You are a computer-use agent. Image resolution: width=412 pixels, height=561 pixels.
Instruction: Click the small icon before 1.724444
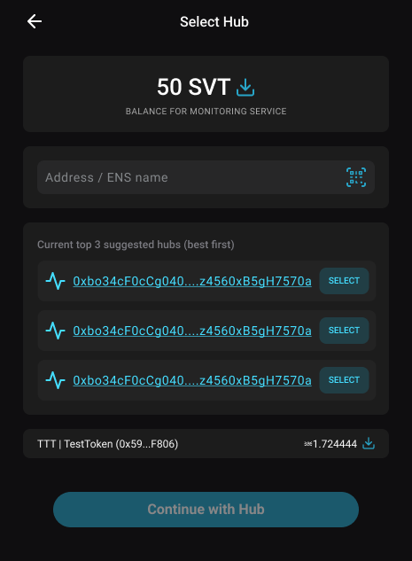[308, 444]
